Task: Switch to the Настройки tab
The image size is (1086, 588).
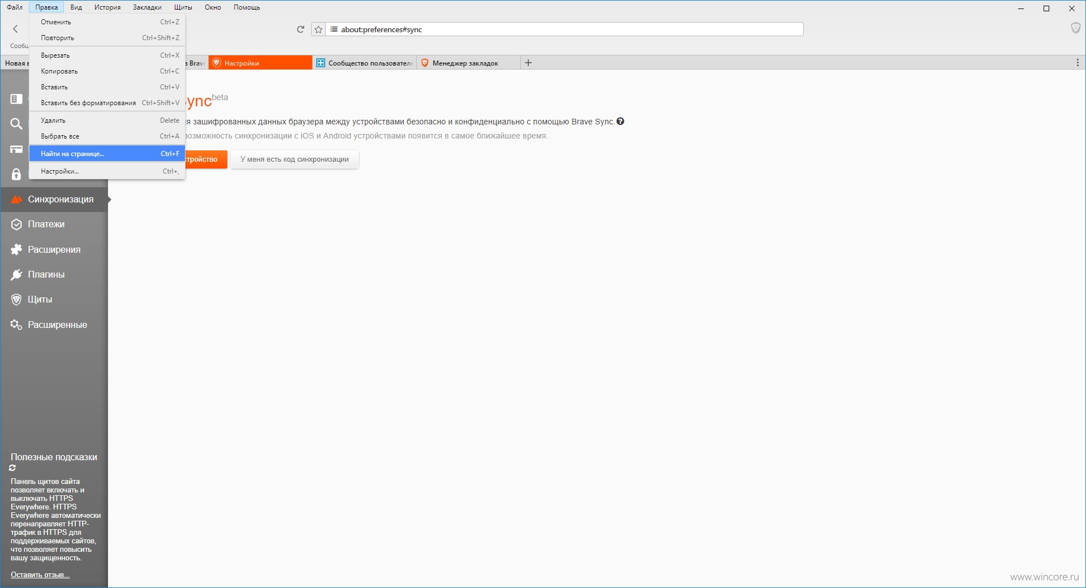Action: point(260,63)
